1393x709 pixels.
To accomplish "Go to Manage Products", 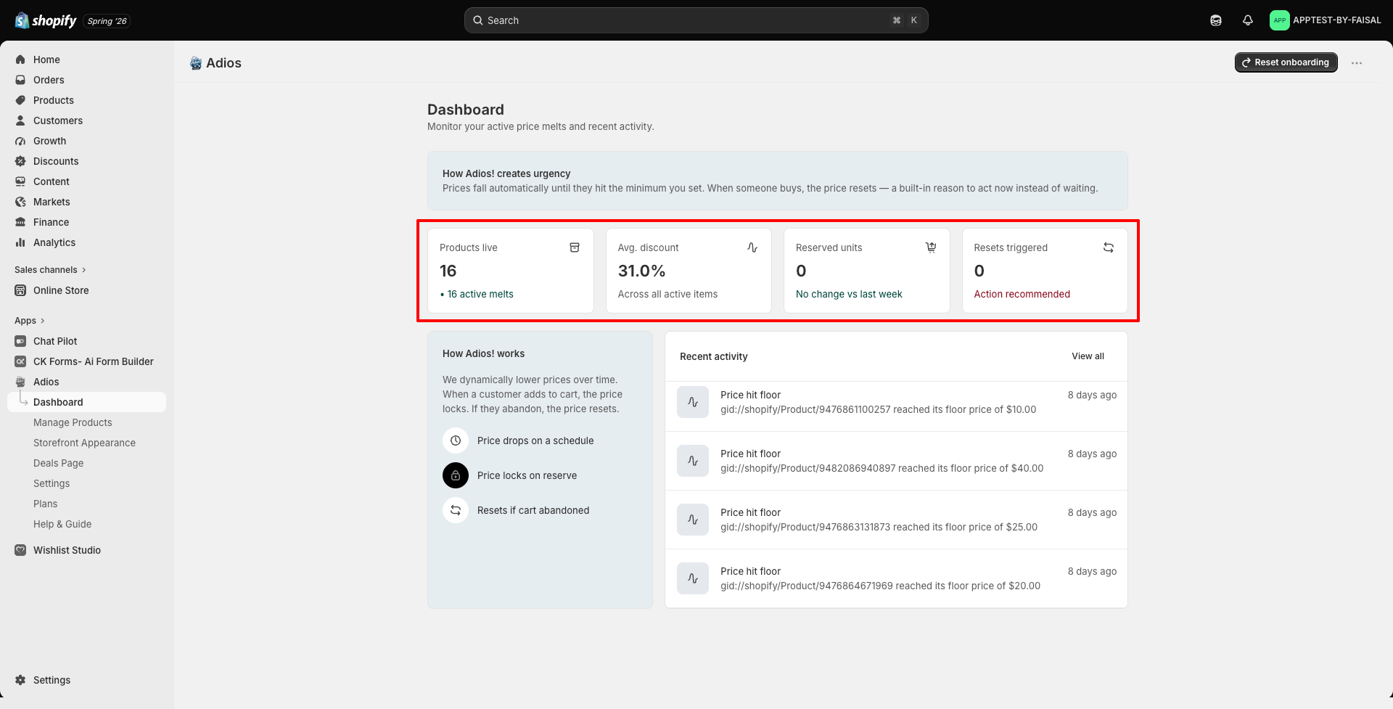I will pyautogui.click(x=73, y=422).
